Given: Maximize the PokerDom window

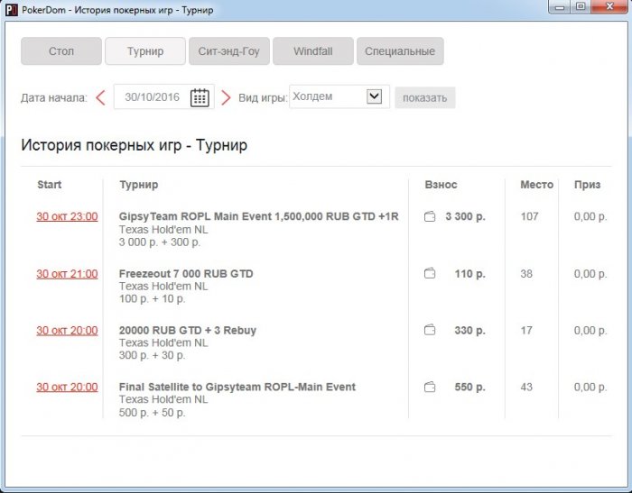Looking at the screenshot, I should (x=581, y=7).
